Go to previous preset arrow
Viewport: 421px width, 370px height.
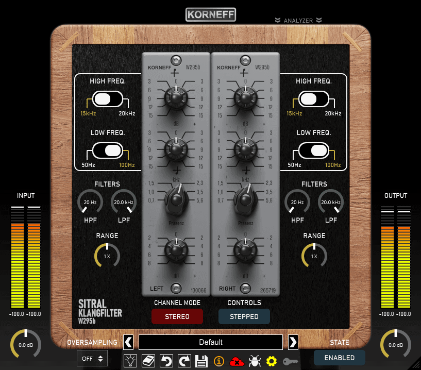click(x=128, y=342)
